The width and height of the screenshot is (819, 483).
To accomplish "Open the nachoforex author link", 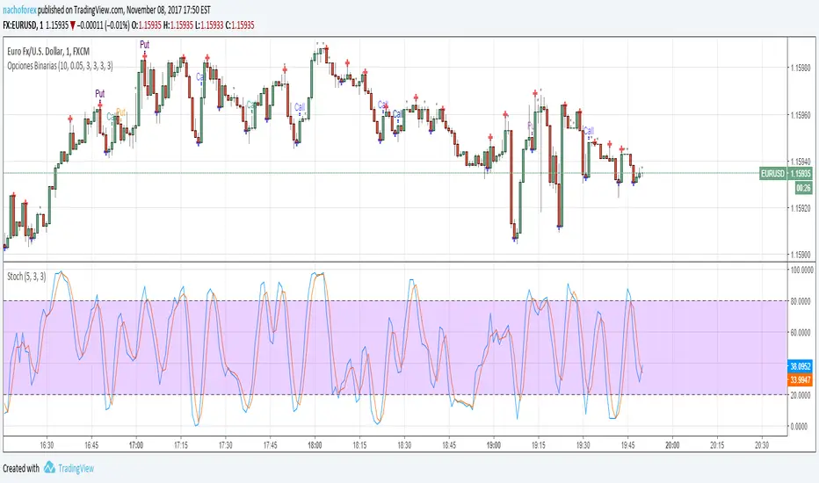I will pyautogui.click(x=19, y=10).
